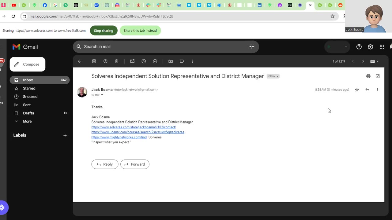
Task: Show search options filter icon
Action: (252, 47)
